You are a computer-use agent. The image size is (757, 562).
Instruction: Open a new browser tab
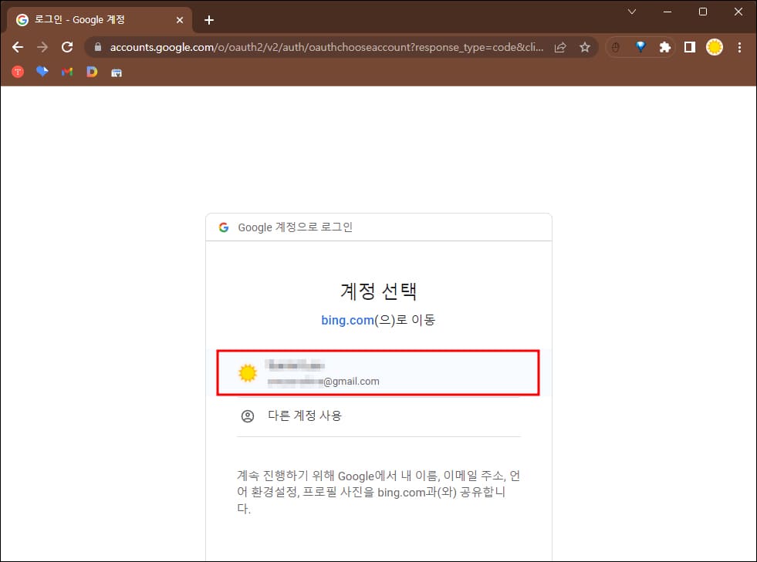pos(209,20)
